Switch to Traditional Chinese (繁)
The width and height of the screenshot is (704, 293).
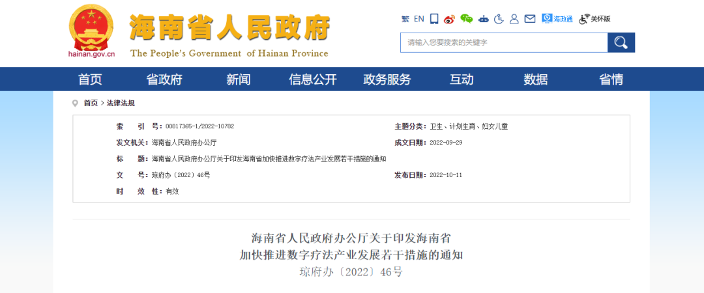point(405,19)
